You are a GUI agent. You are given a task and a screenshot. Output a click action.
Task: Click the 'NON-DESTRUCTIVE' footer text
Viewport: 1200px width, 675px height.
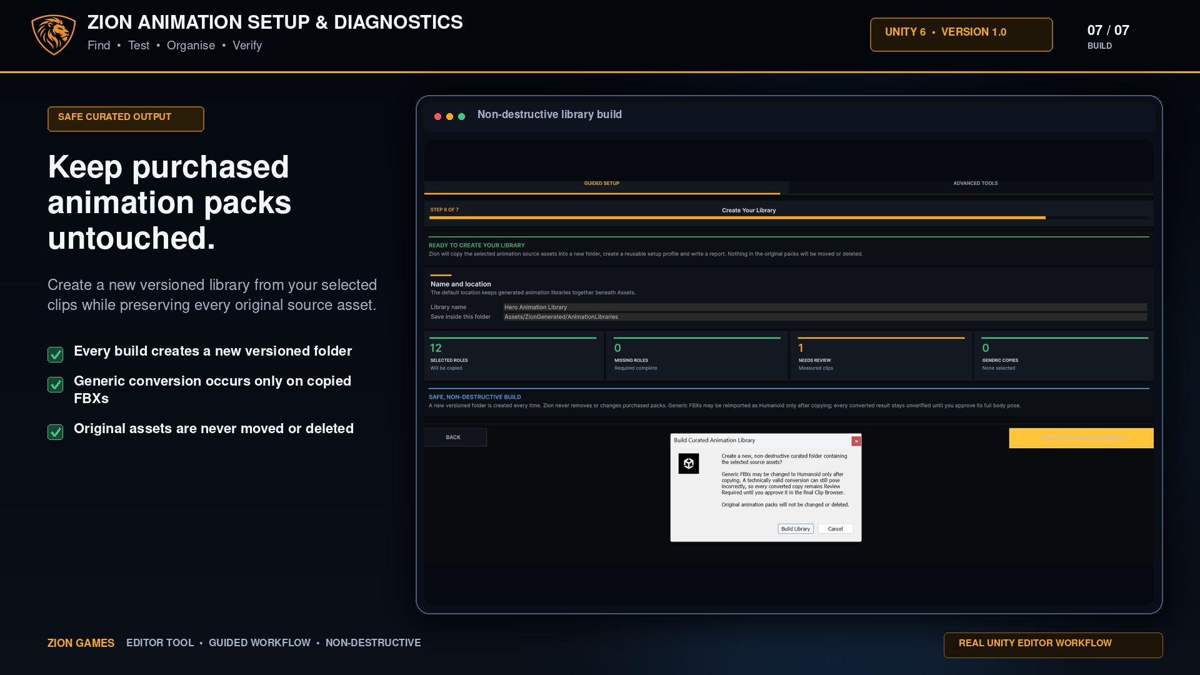(373, 643)
